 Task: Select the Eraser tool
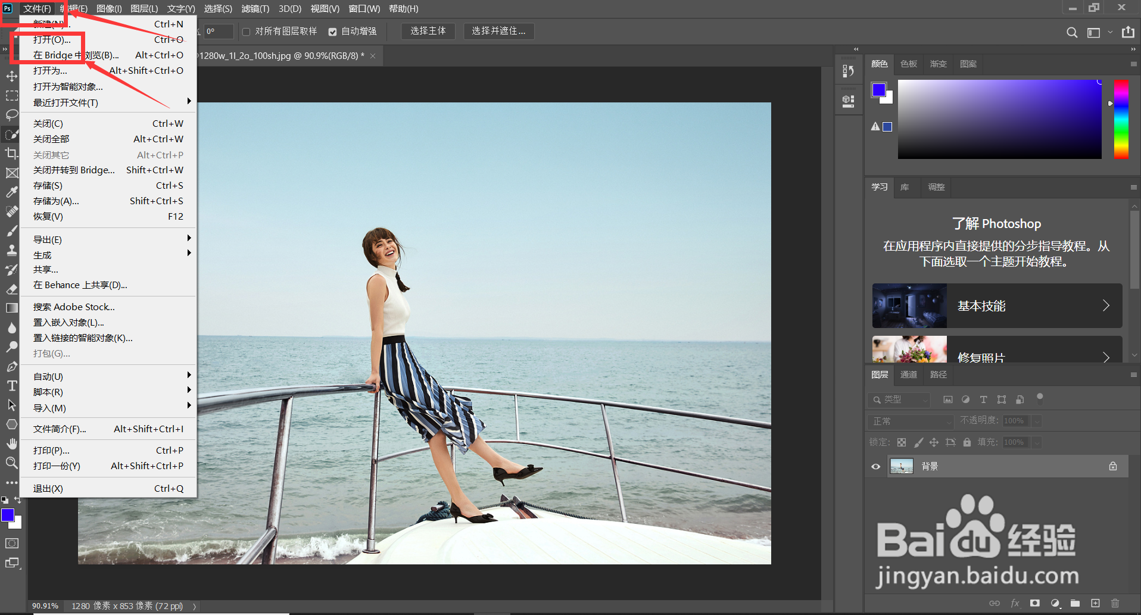tap(12, 289)
